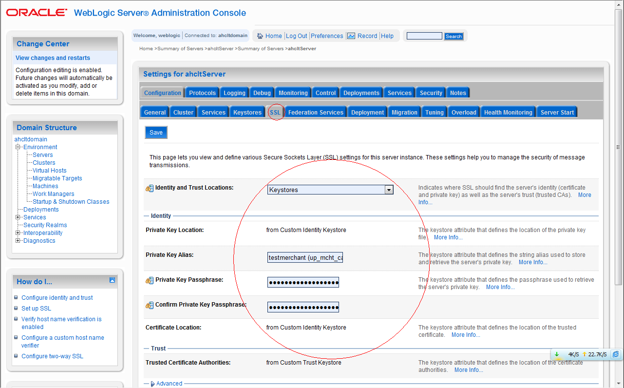This screenshot has width=624, height=388.
Task: Expand the Interoperability tree node
Action: [x=18, y=233]
